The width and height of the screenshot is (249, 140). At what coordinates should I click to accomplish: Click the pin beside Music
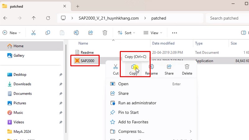61,113
